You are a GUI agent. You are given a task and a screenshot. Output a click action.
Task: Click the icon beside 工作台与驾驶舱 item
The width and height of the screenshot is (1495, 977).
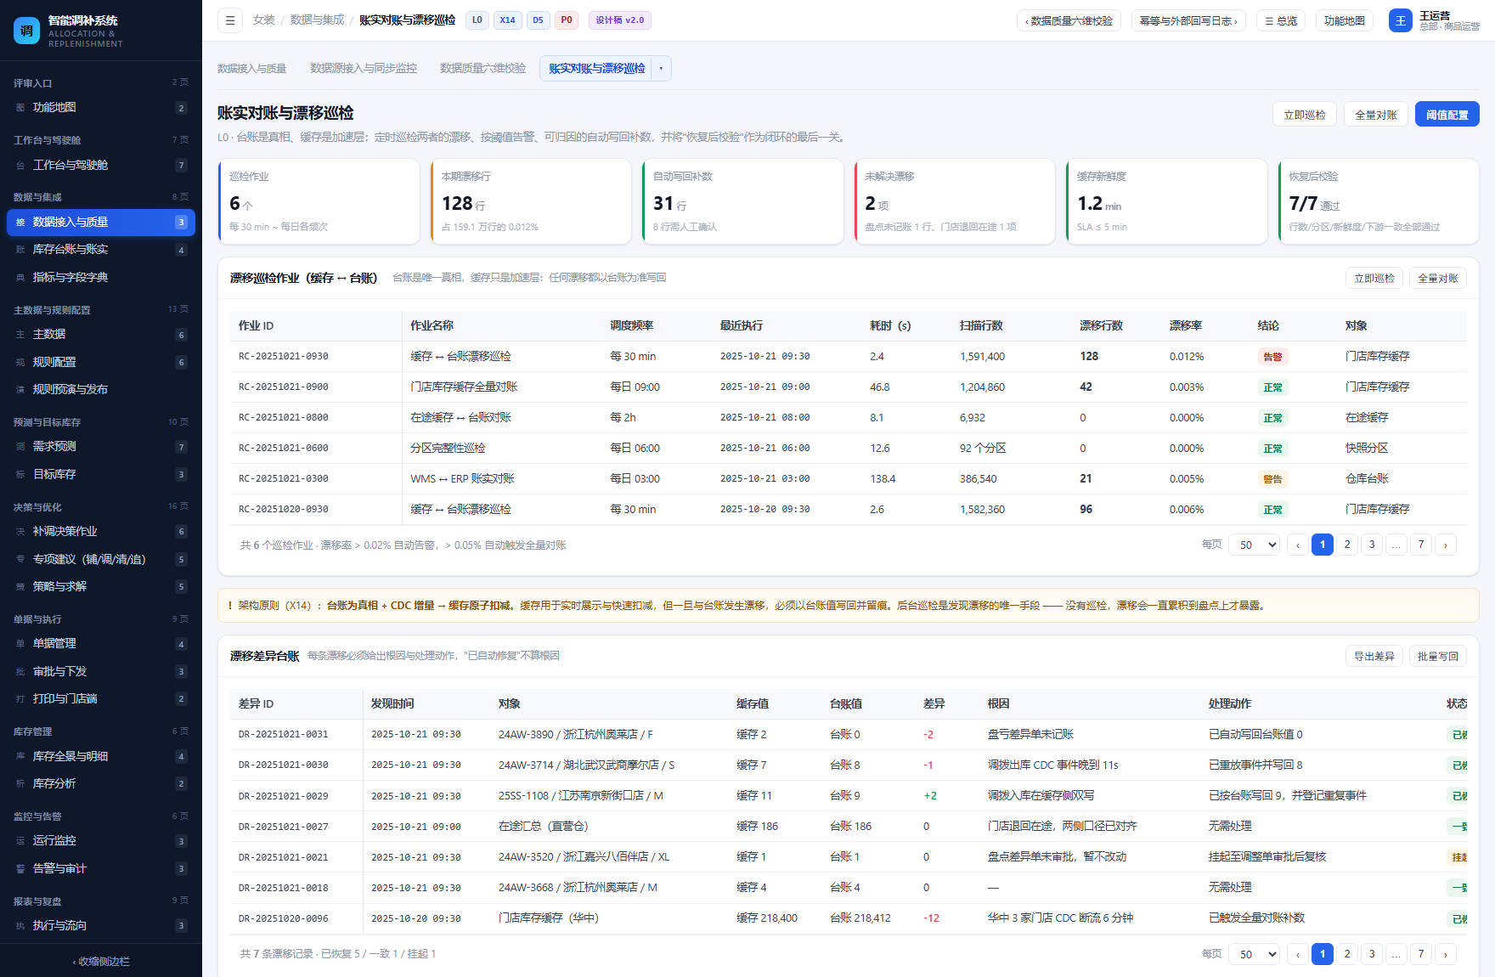20,166
